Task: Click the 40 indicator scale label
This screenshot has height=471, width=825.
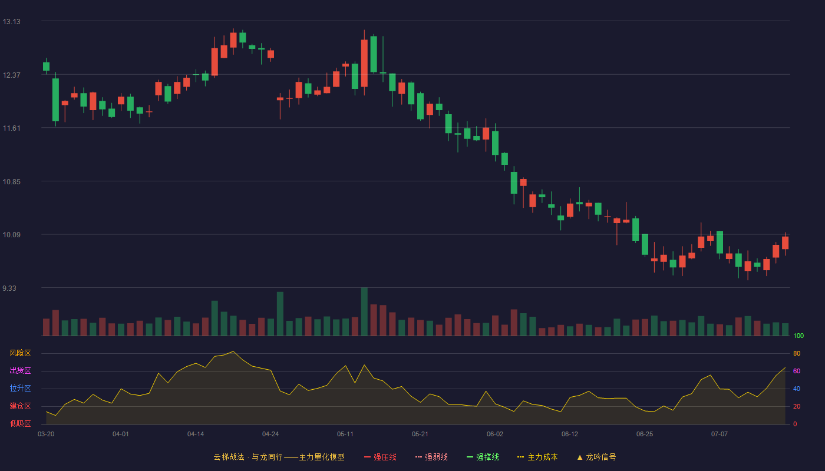Action: click(x=797, y=389)
